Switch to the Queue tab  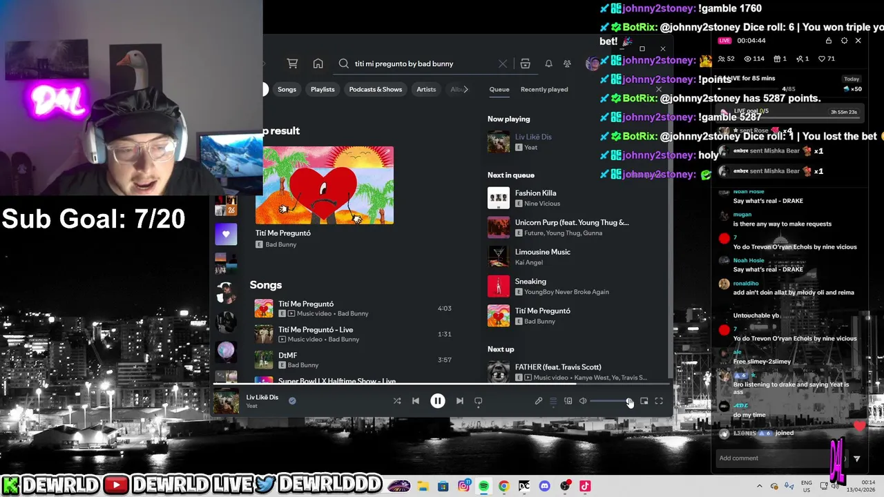click(x=499, y=89)
